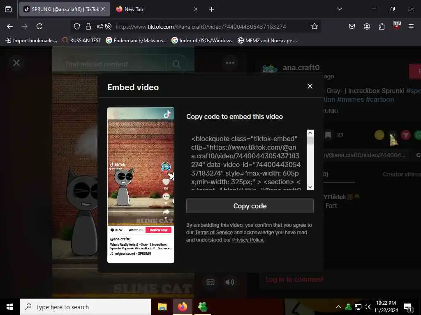Reload the current page
Viewport: 421px width, 315px height.
tap(39, 26)
